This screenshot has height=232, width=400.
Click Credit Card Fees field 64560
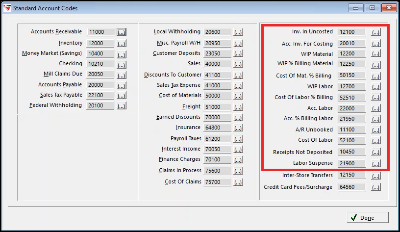point(351,187)
